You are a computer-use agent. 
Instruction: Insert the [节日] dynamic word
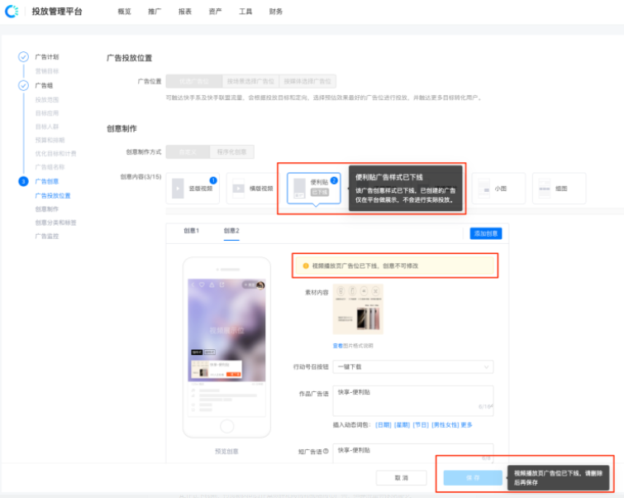click(x=421, y=425)
